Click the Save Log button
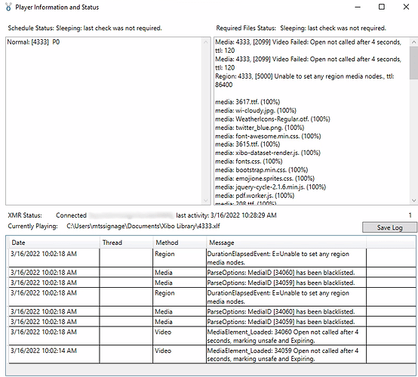Viewport: 418px width, 377px height. (389, 227)
